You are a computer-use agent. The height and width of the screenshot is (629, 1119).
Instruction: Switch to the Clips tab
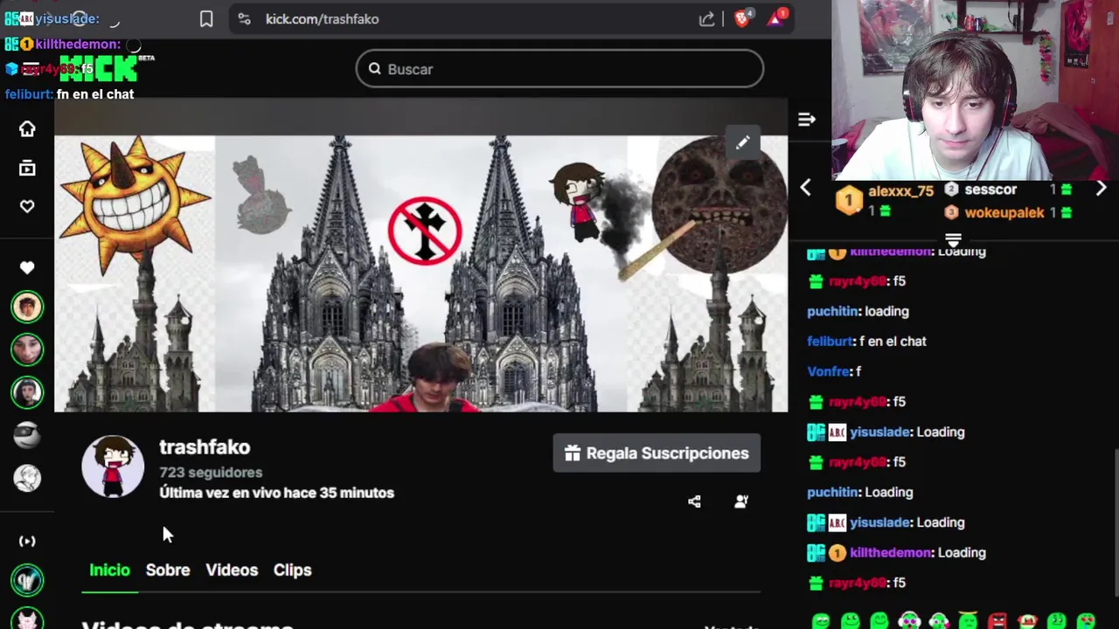click(292, 570)
